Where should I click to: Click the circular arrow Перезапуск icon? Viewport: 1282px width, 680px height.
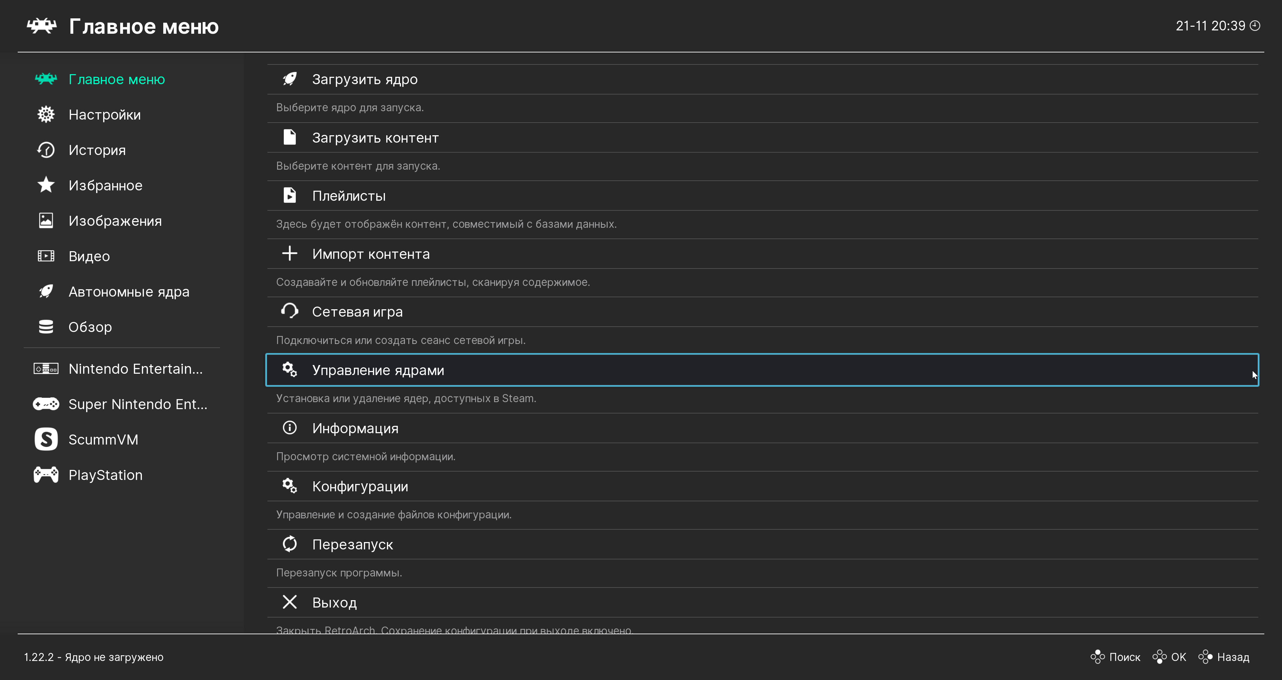coord(290,544)
